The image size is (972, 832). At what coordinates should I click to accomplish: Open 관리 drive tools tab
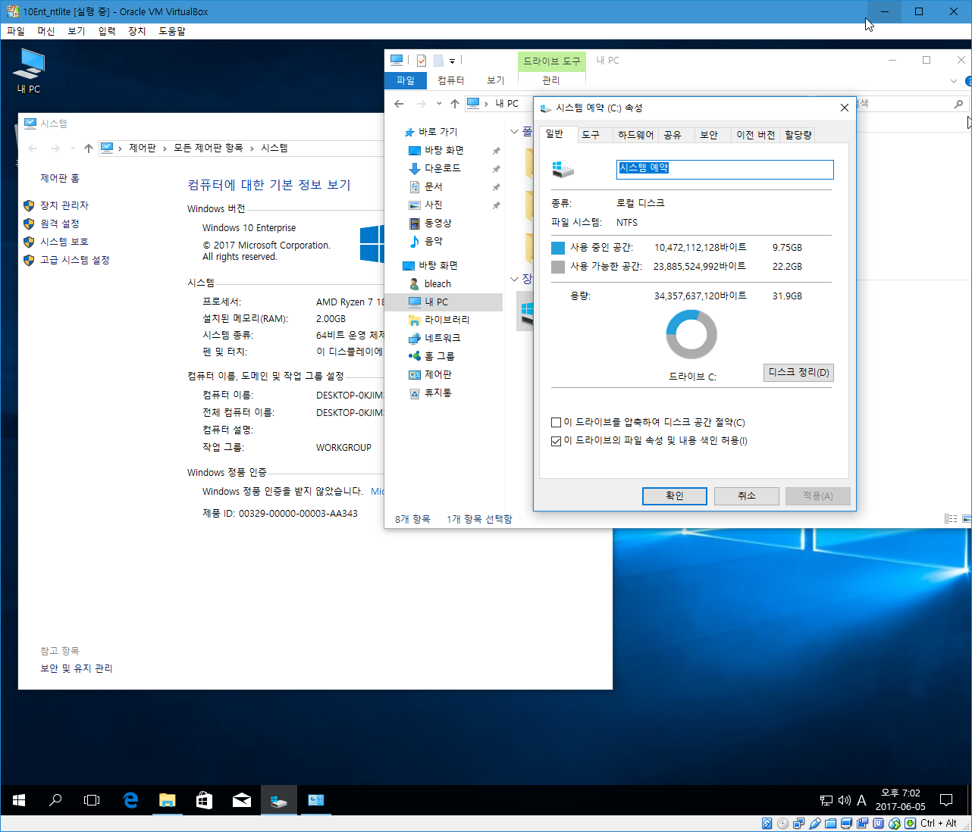click(x=551, y=80)
